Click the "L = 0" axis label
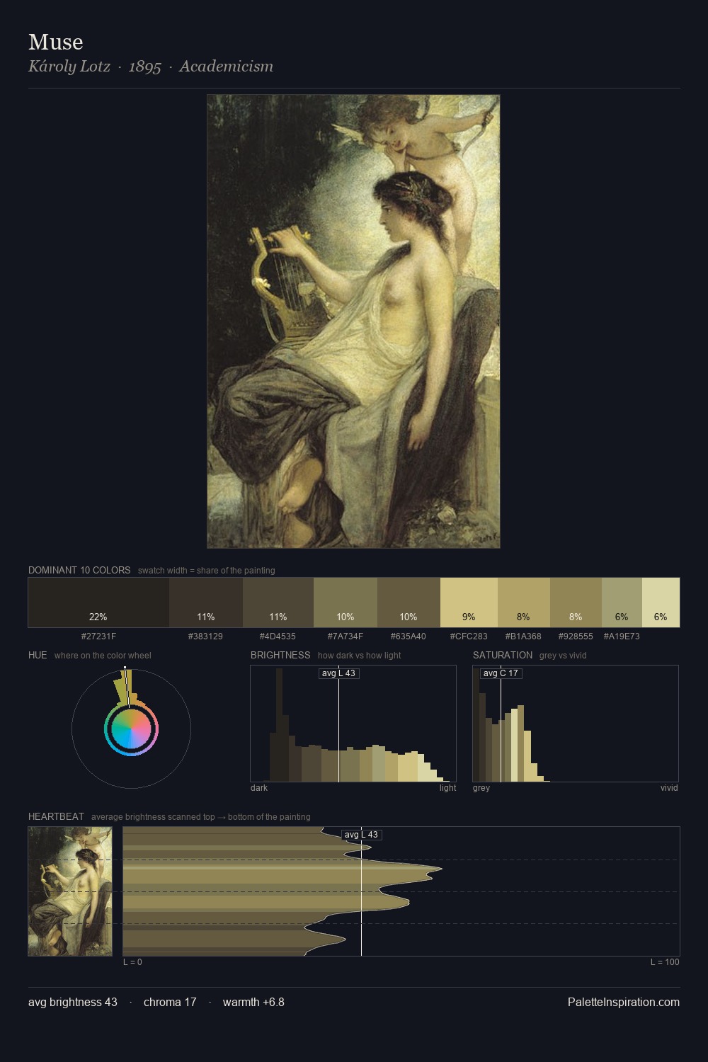 click(132, 962)
